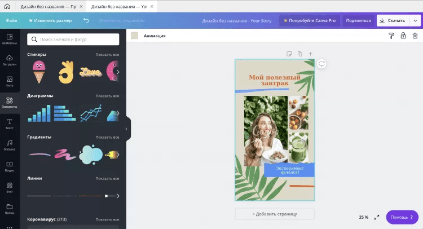Image resolution: width=423 pixels, height=229 pixels.
Task: Click the beige background color swatch
Action: 134,36
